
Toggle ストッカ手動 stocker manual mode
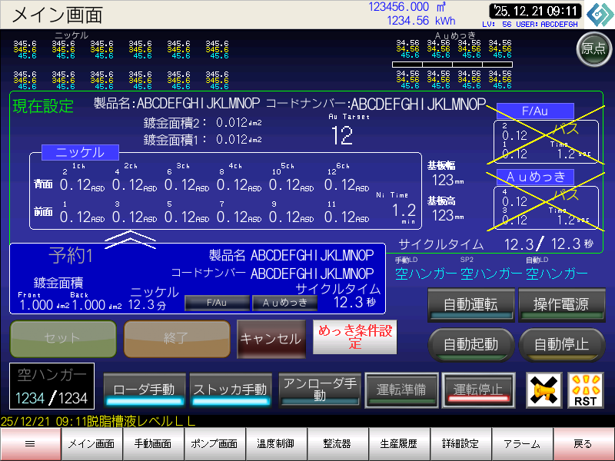click(x=229, y=390)
